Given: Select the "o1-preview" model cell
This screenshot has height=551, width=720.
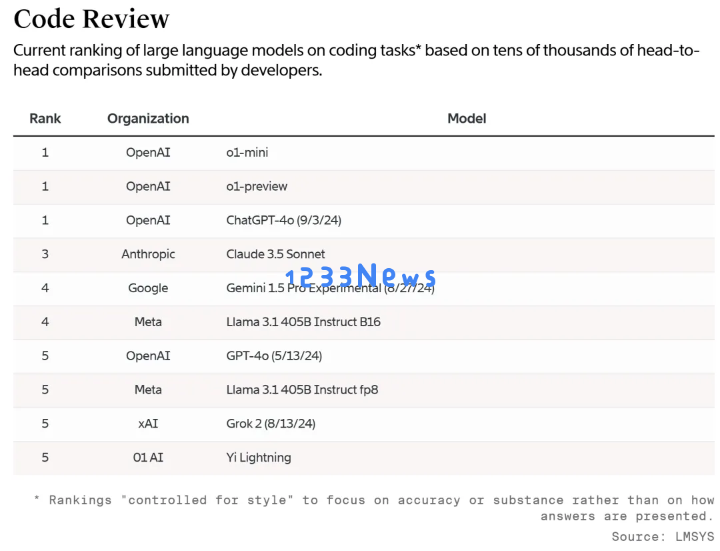Looking at the screenshot, I should tap(257, 187).
